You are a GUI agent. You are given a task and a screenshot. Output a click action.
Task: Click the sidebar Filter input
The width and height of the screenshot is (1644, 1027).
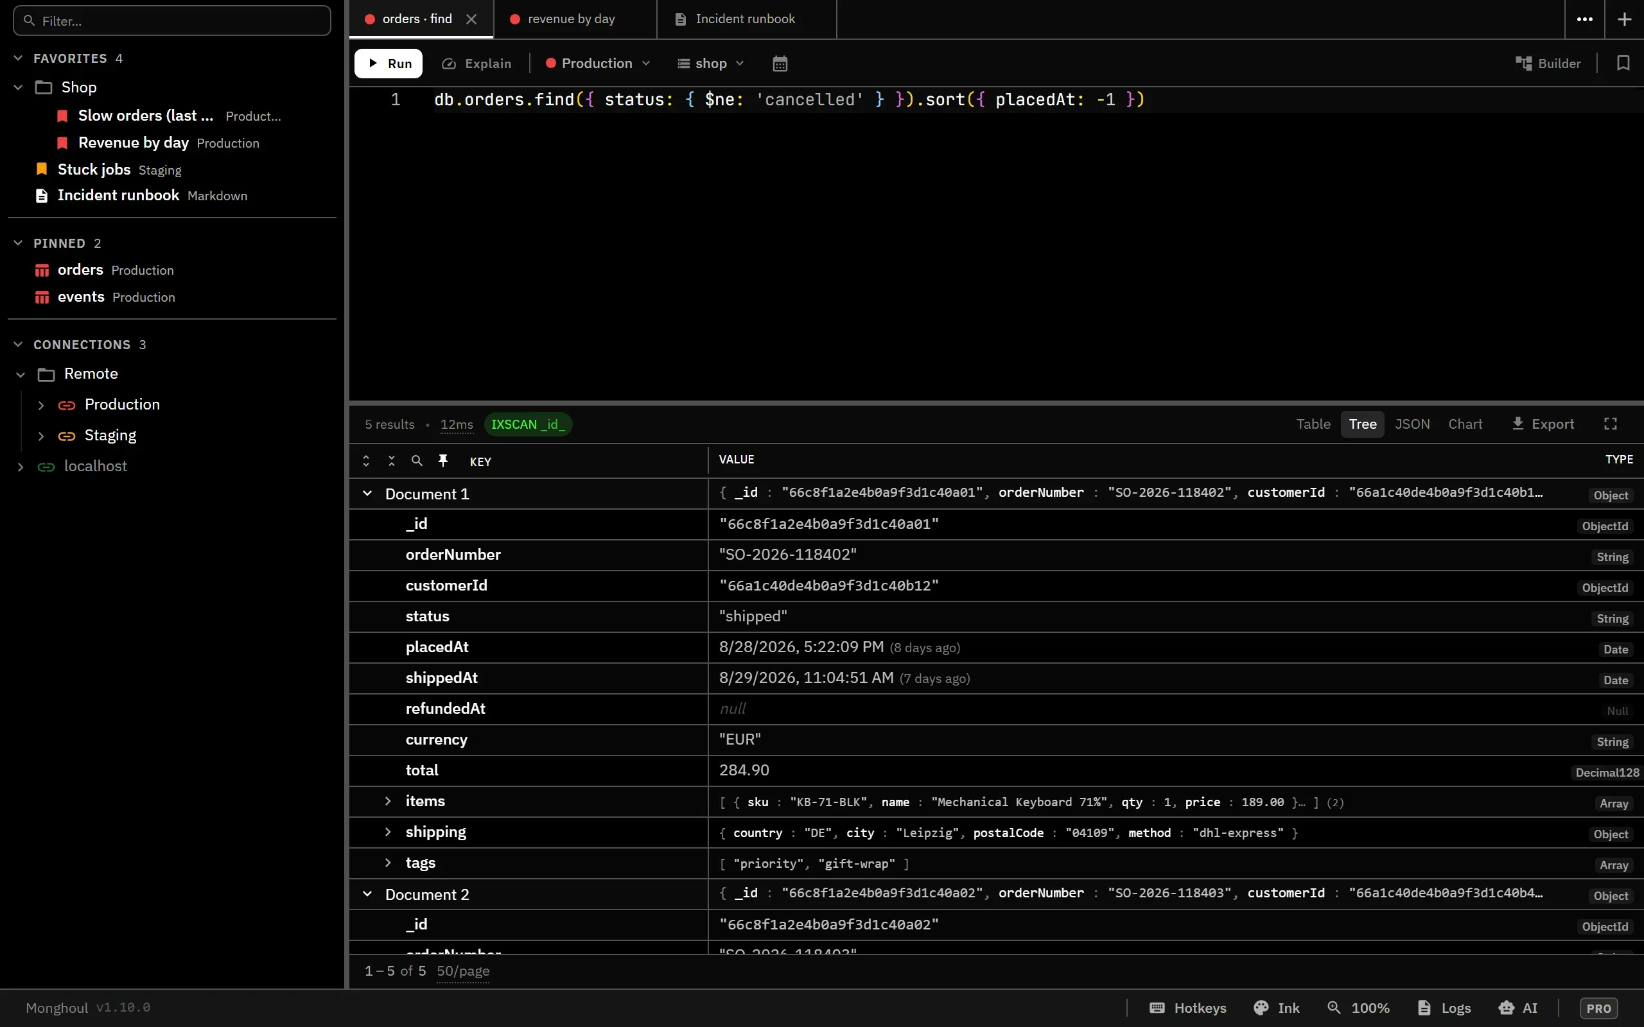[x=172, y=21]
